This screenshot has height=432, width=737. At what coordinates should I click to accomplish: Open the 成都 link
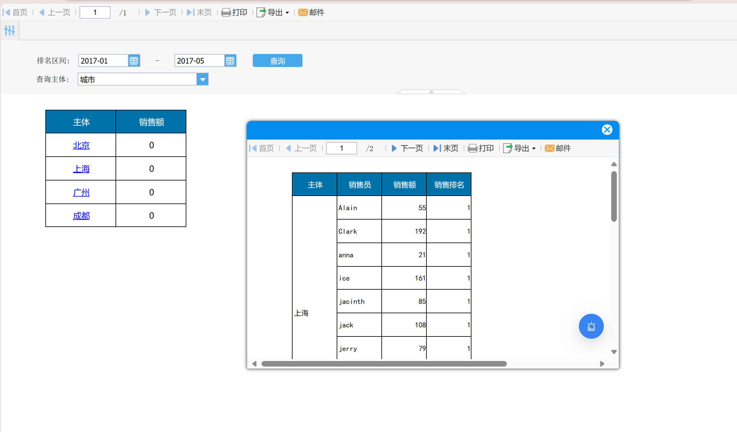(81, 216)
